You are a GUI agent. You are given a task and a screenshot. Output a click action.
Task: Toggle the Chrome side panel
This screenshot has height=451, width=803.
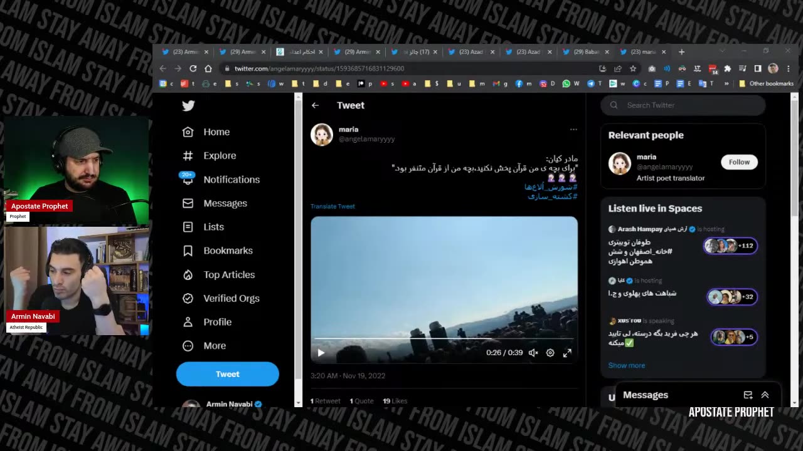[758, 68]
